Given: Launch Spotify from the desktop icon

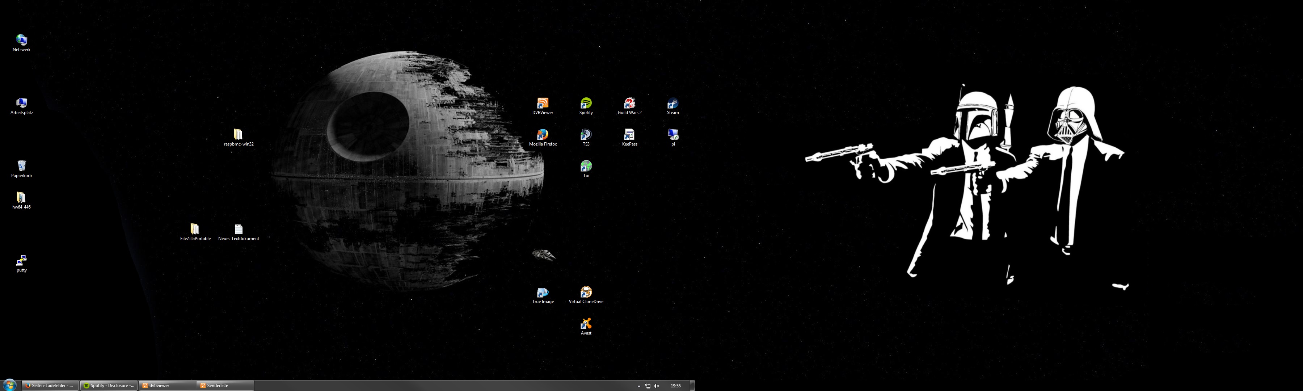Looking at the screenshot, I should [x=586, y=104].
